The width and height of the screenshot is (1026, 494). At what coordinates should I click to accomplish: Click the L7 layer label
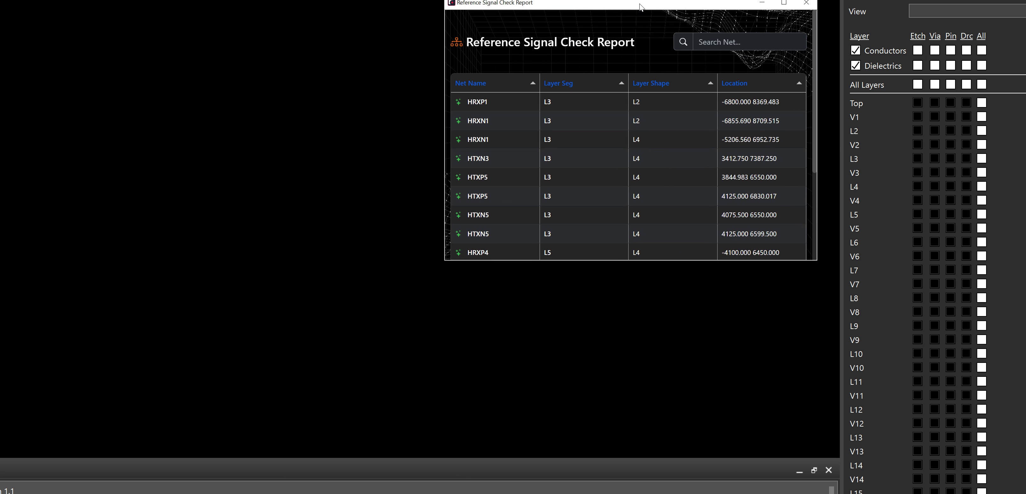click(854, 270)
